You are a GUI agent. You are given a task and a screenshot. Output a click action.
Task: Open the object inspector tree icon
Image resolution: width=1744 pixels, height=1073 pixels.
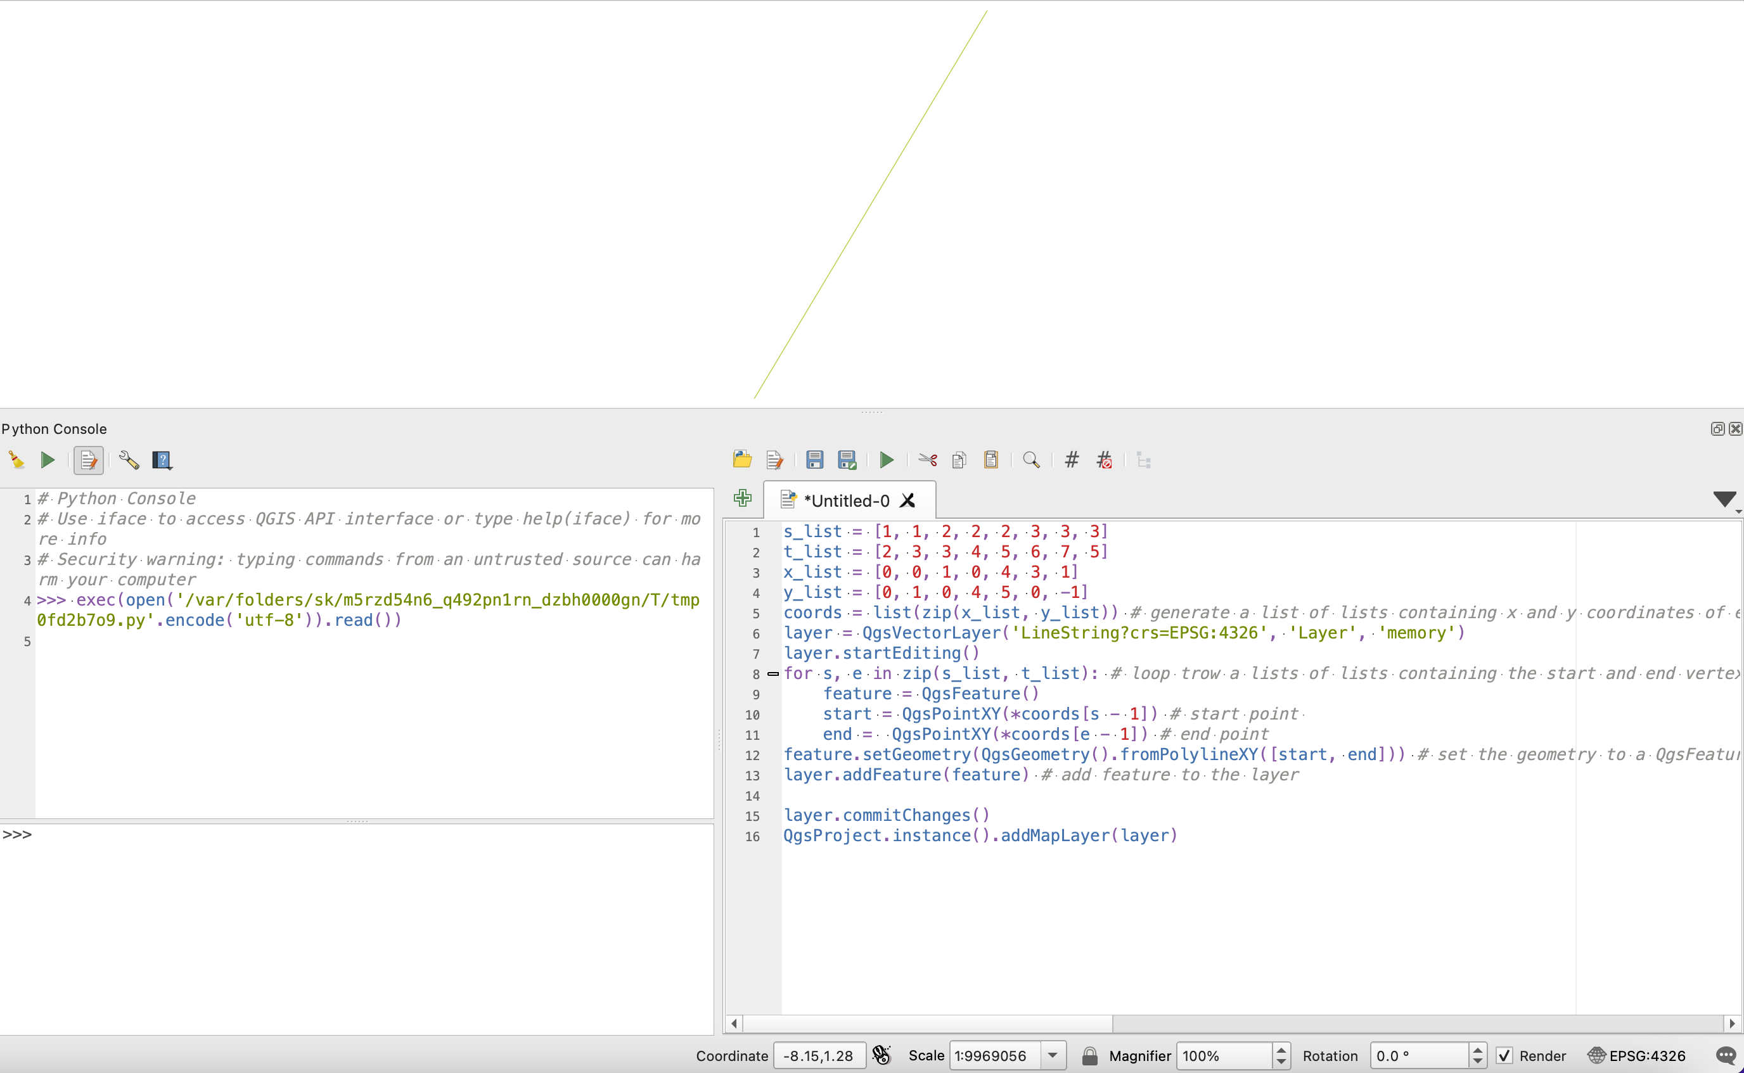[x=1143, y=460]
